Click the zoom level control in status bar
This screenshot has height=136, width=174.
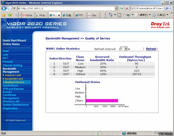click(158, 133)
